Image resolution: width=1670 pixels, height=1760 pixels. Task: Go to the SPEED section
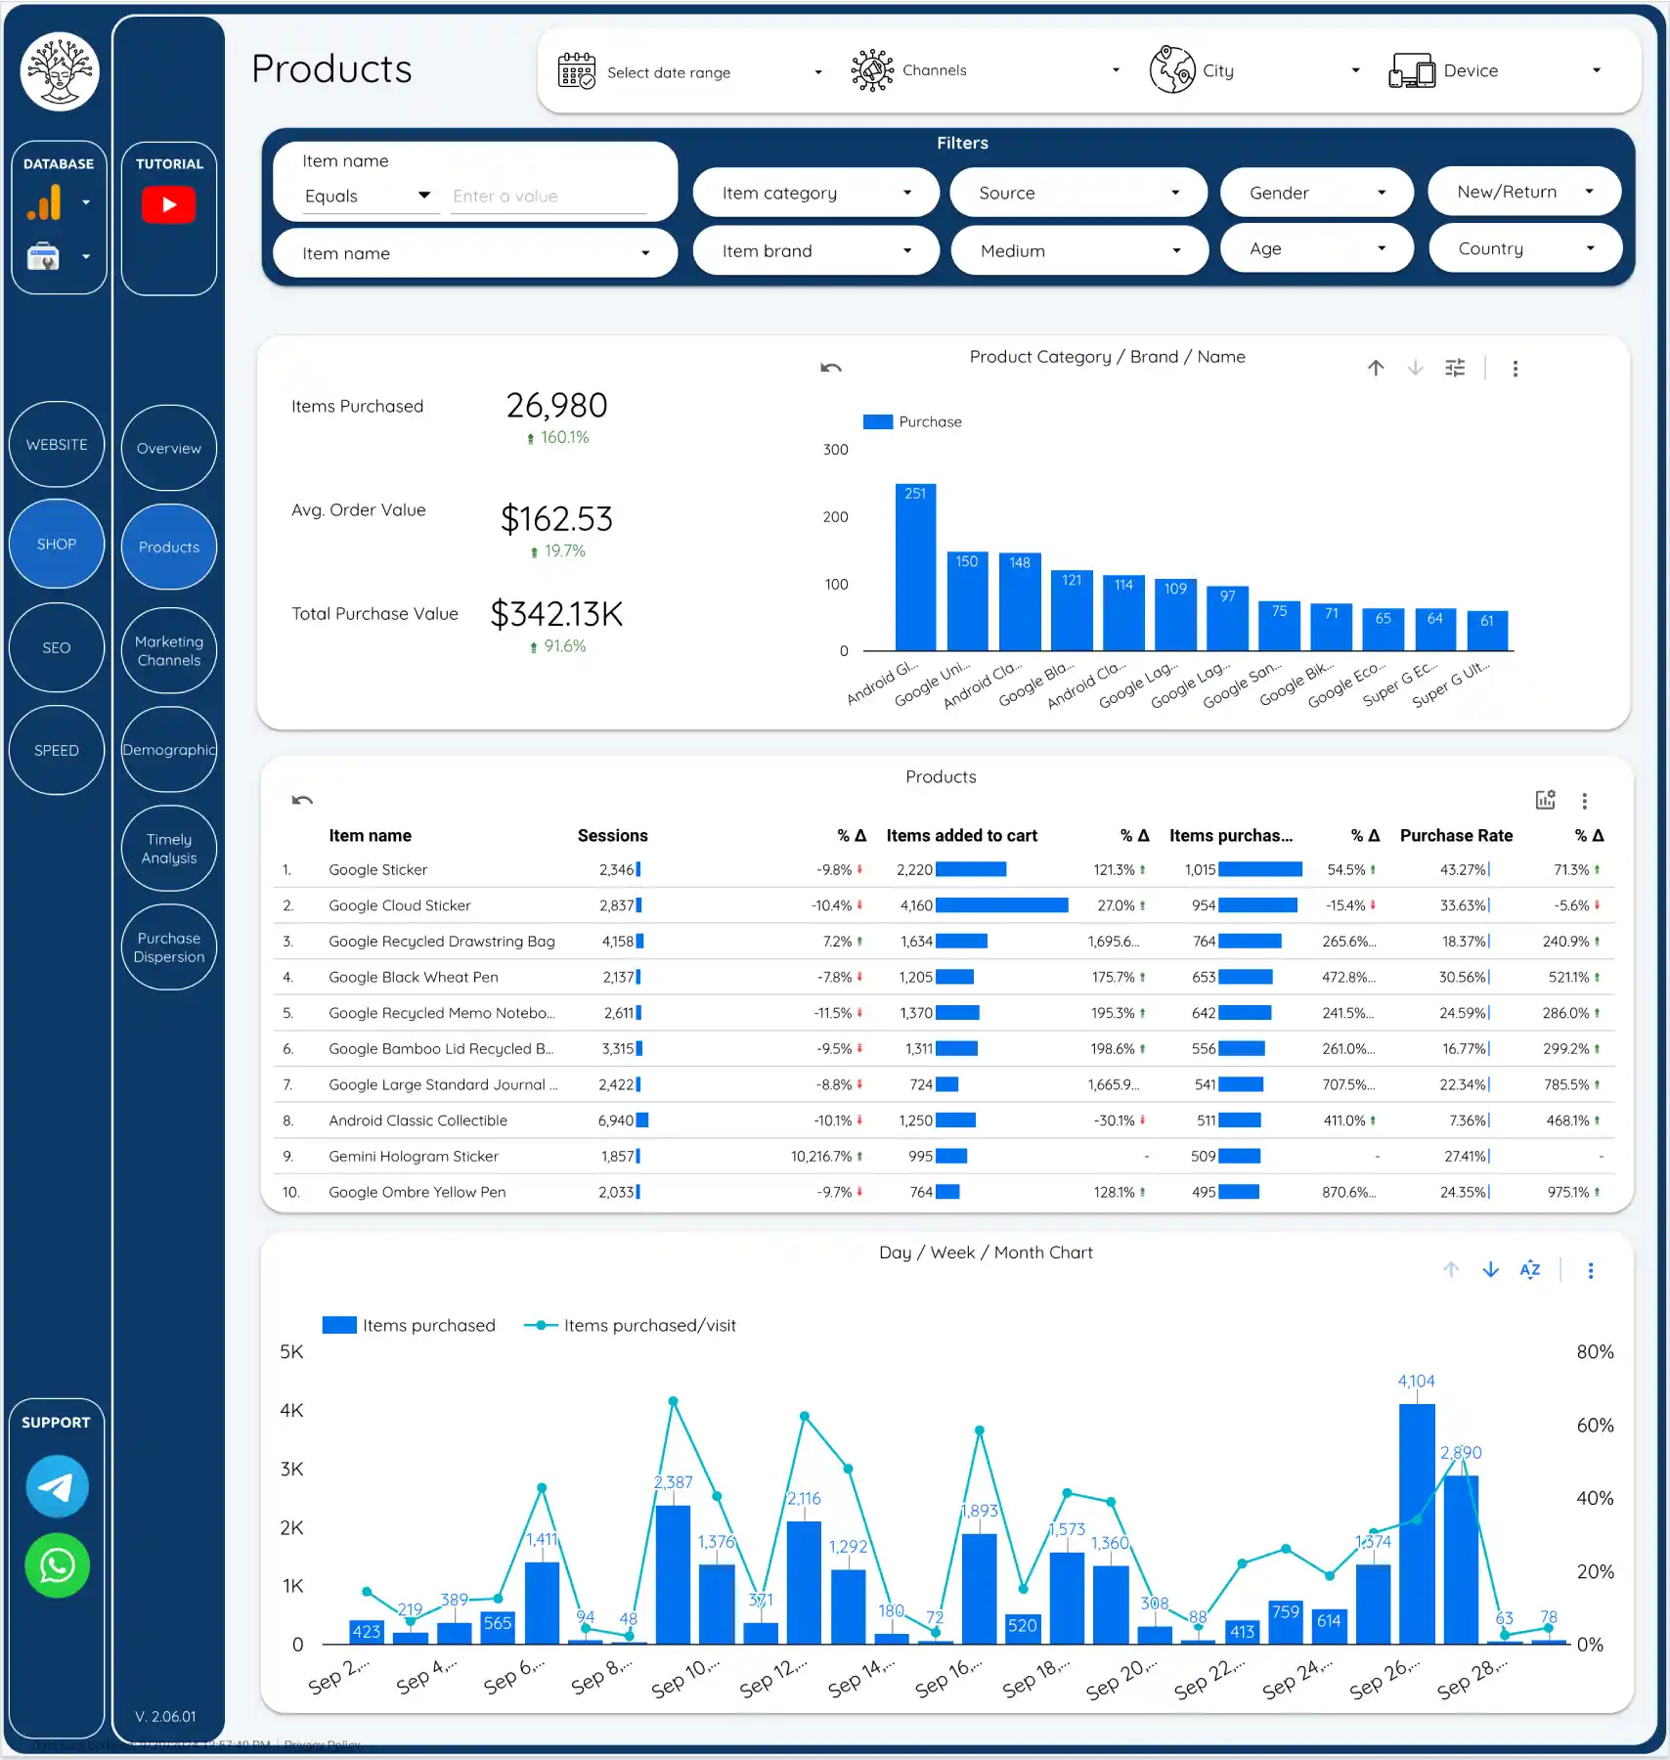57,750
